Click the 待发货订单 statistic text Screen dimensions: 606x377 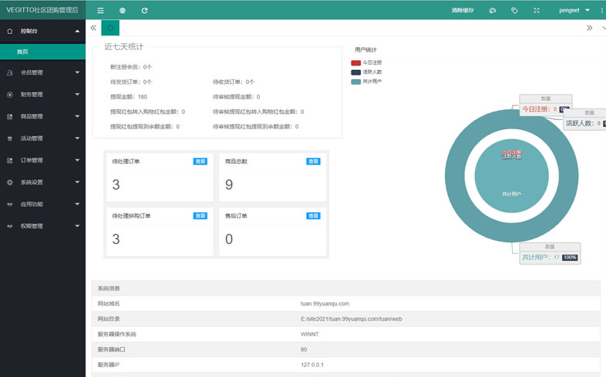coord(131,82)
